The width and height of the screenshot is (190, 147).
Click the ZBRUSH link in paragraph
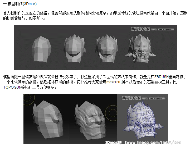click(x=161, y=77)
